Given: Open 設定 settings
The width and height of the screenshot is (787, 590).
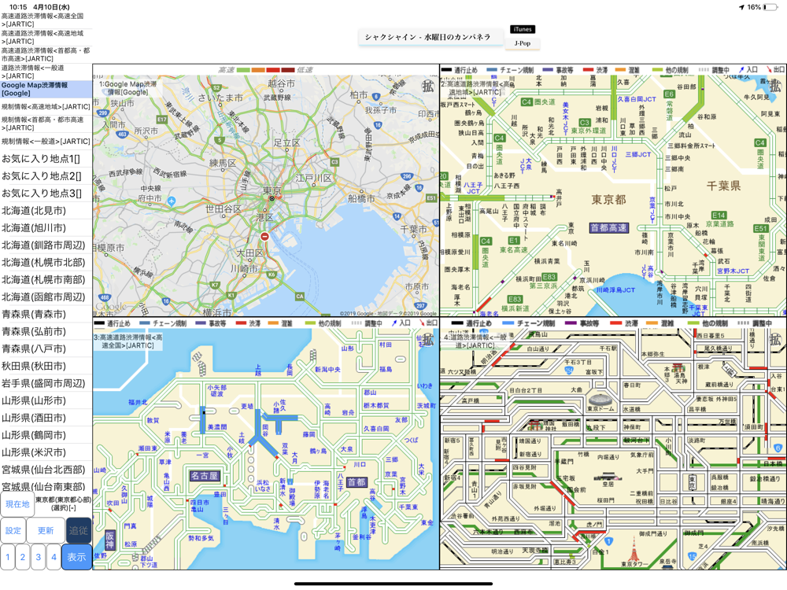Looking at the screenshot, I should (x=13, y=530).
